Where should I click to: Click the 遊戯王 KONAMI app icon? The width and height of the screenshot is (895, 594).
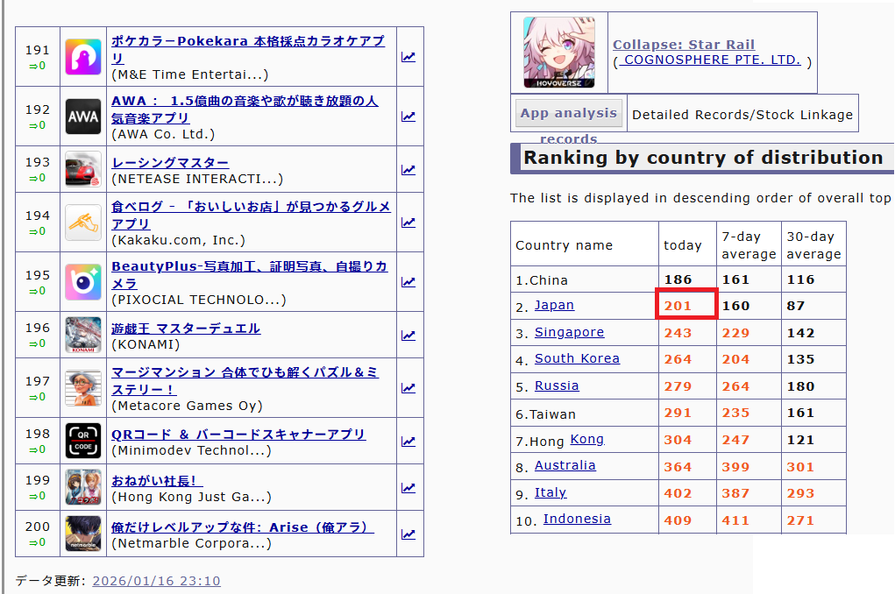click(83, 335)
